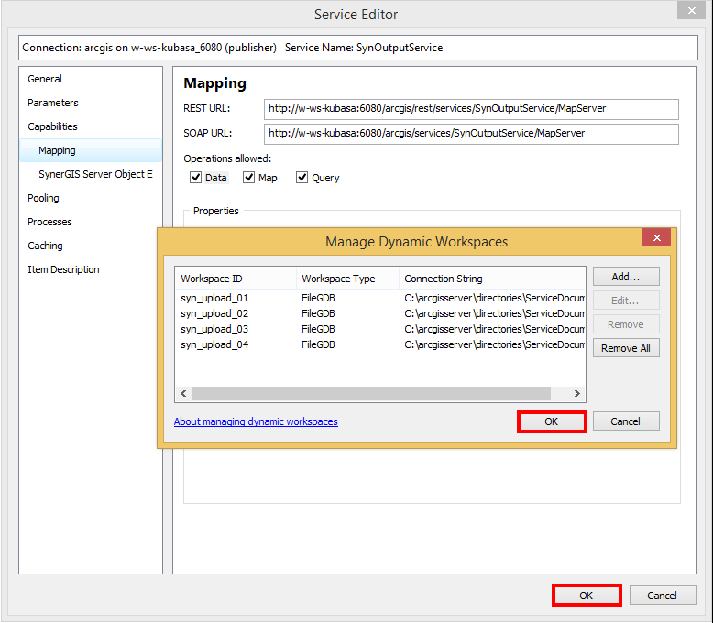Viewport: 713px width, 623px height.
Task: Click connection string of syn_upload_01
Action: (494, 298)
